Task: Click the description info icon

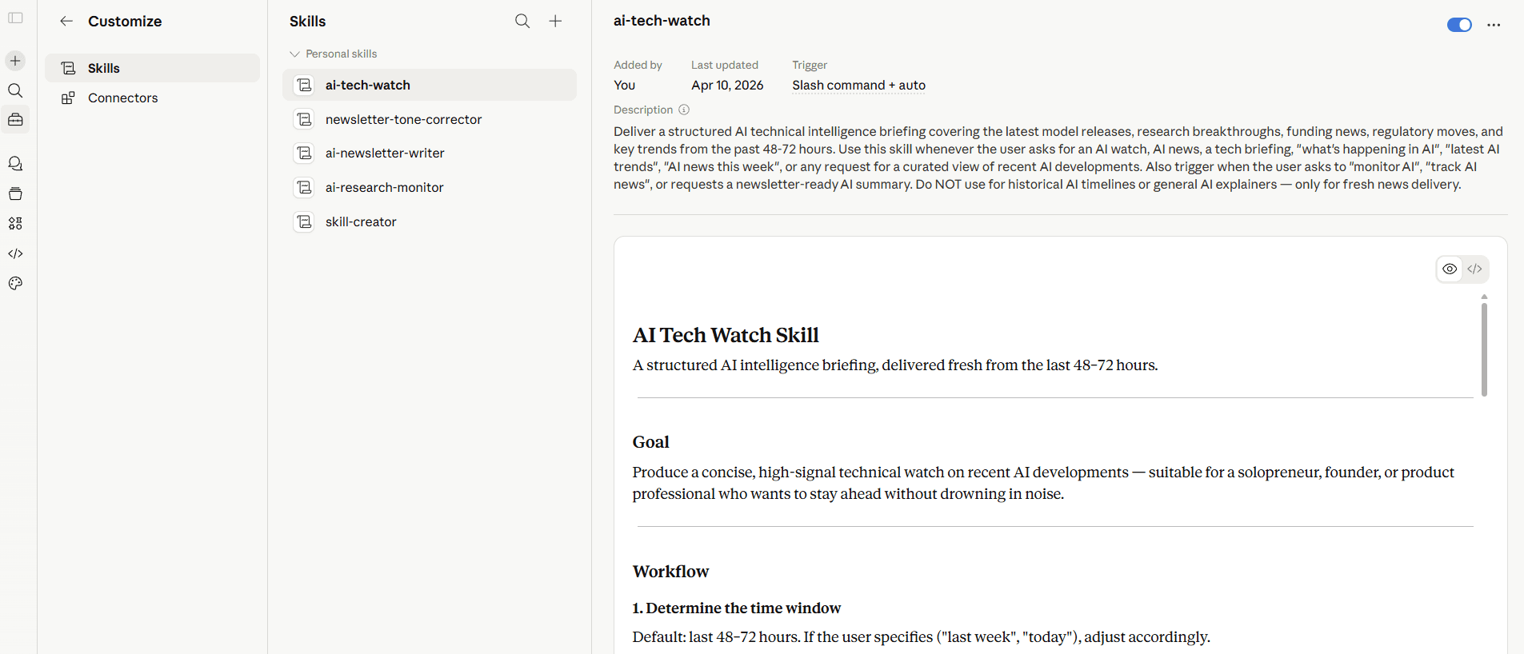Action: (684, 110)
